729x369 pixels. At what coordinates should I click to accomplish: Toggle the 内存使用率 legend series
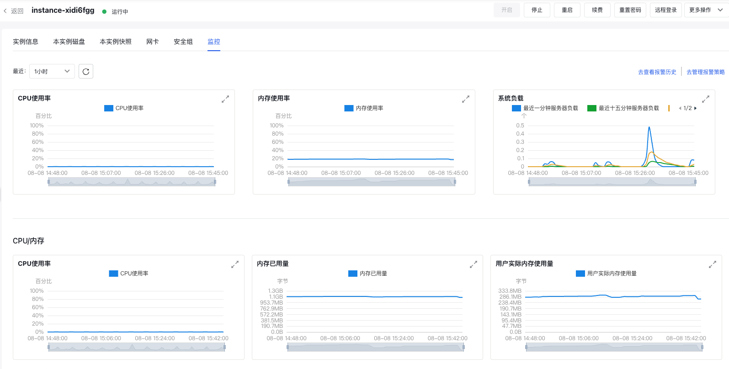click(x=364, y=108)
